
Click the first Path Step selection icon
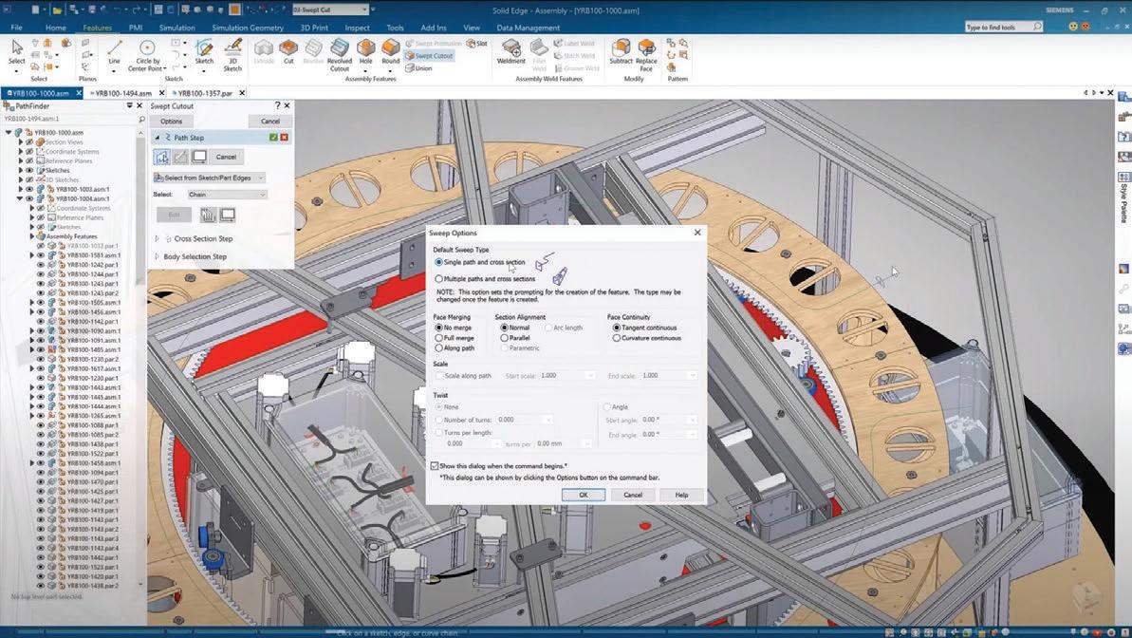pos(161,157)
